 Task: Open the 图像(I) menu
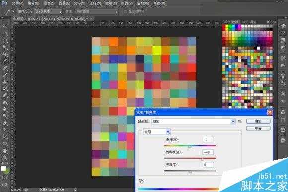point(49,3)
